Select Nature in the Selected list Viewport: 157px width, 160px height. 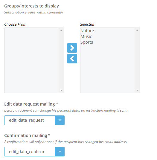pyautogui.click(x=87, y=31)
